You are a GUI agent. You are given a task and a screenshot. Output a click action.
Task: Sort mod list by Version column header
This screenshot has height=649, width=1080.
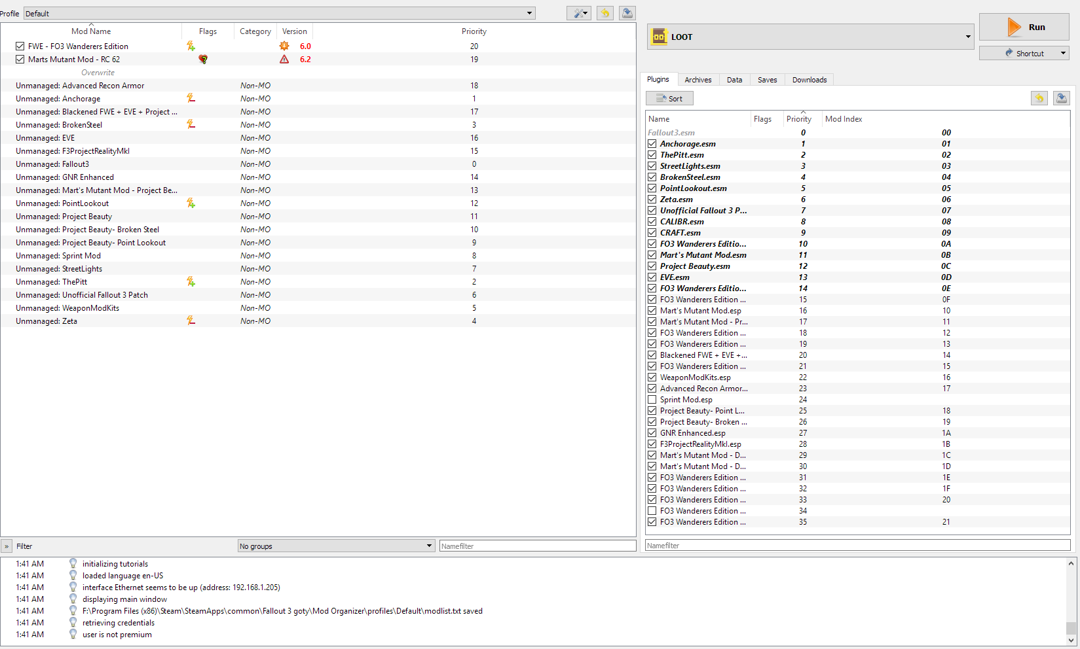click(x=295, y=31)
